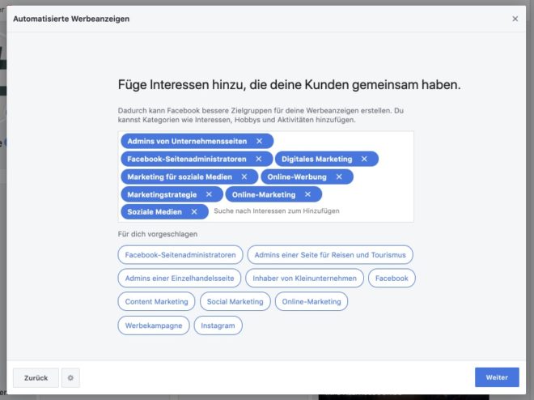
Task: Add the Instagram suggestion
Action: [218, 326]
